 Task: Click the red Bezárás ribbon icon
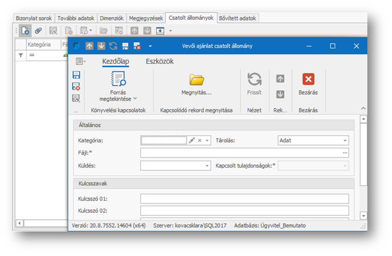pyautogui.click(x=308, y=80)
